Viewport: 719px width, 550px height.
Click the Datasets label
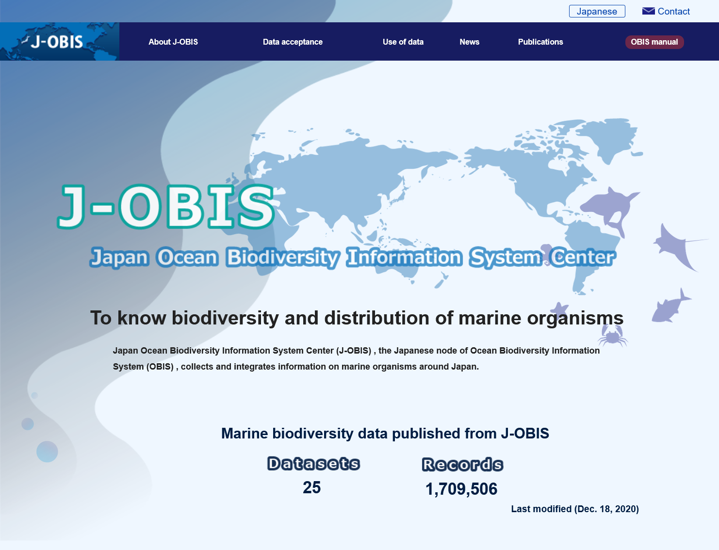click(313, 464)
